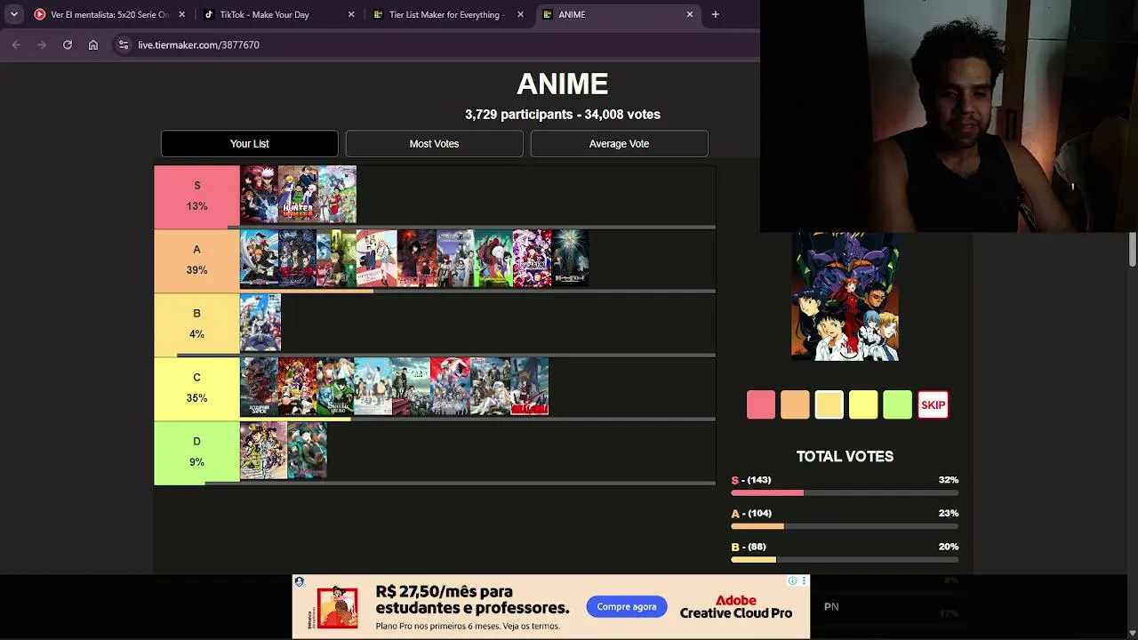Open the Adobe Creative Cloud Pro ad link

point(736,607)
